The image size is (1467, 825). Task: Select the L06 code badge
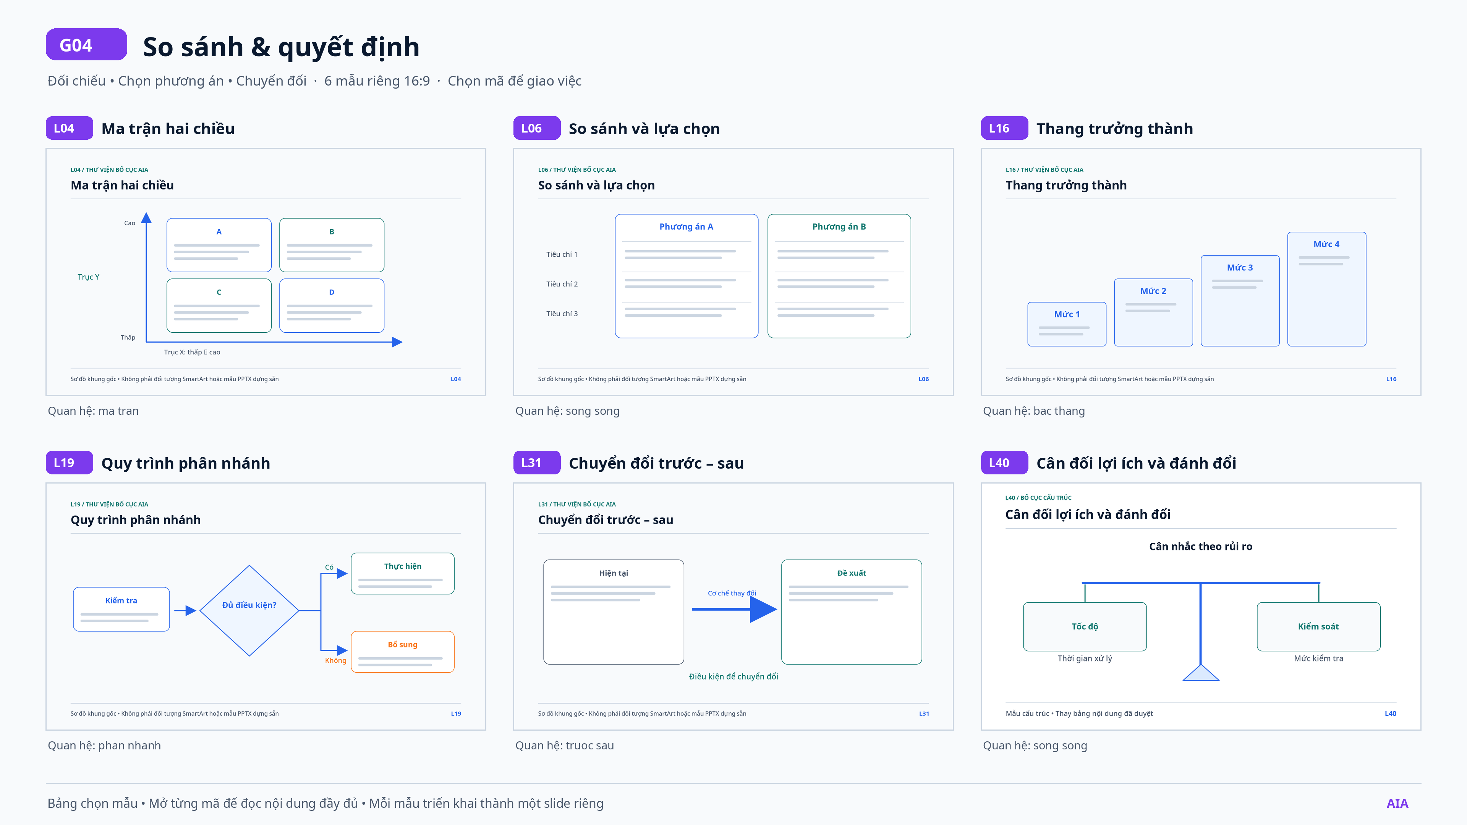pyautogui.click(x=536, y=128)
